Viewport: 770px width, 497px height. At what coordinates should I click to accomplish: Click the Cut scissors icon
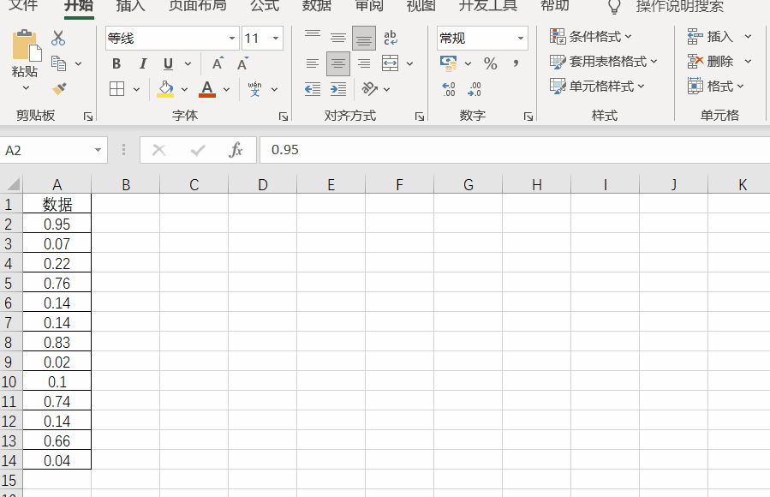58,38
